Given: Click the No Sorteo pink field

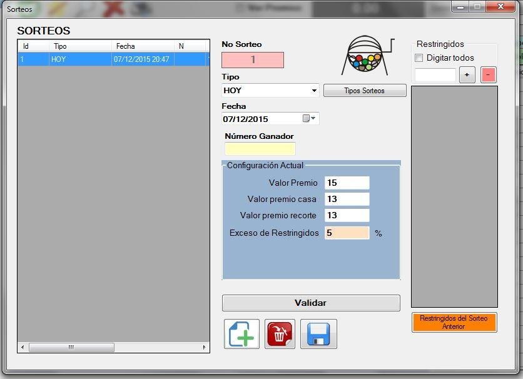Looking at the screenshot, I should tap(253, 60).
